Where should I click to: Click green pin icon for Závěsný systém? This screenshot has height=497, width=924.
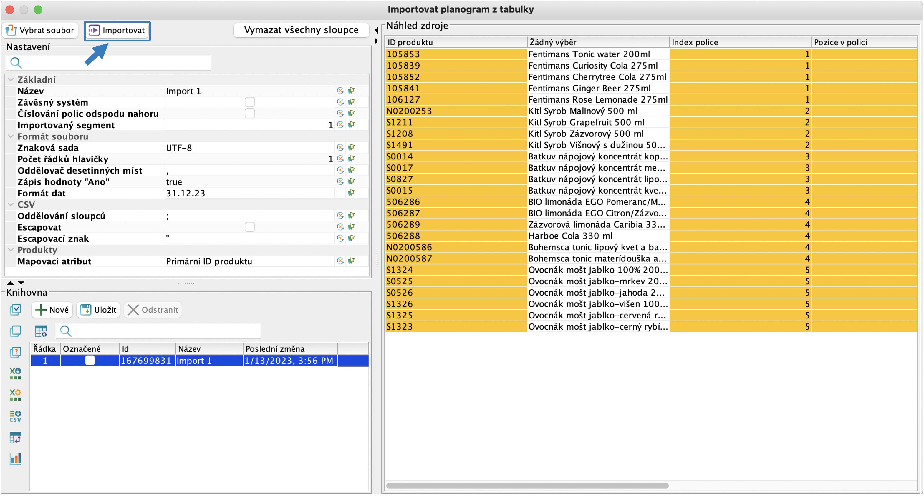[x=352, y=102]
